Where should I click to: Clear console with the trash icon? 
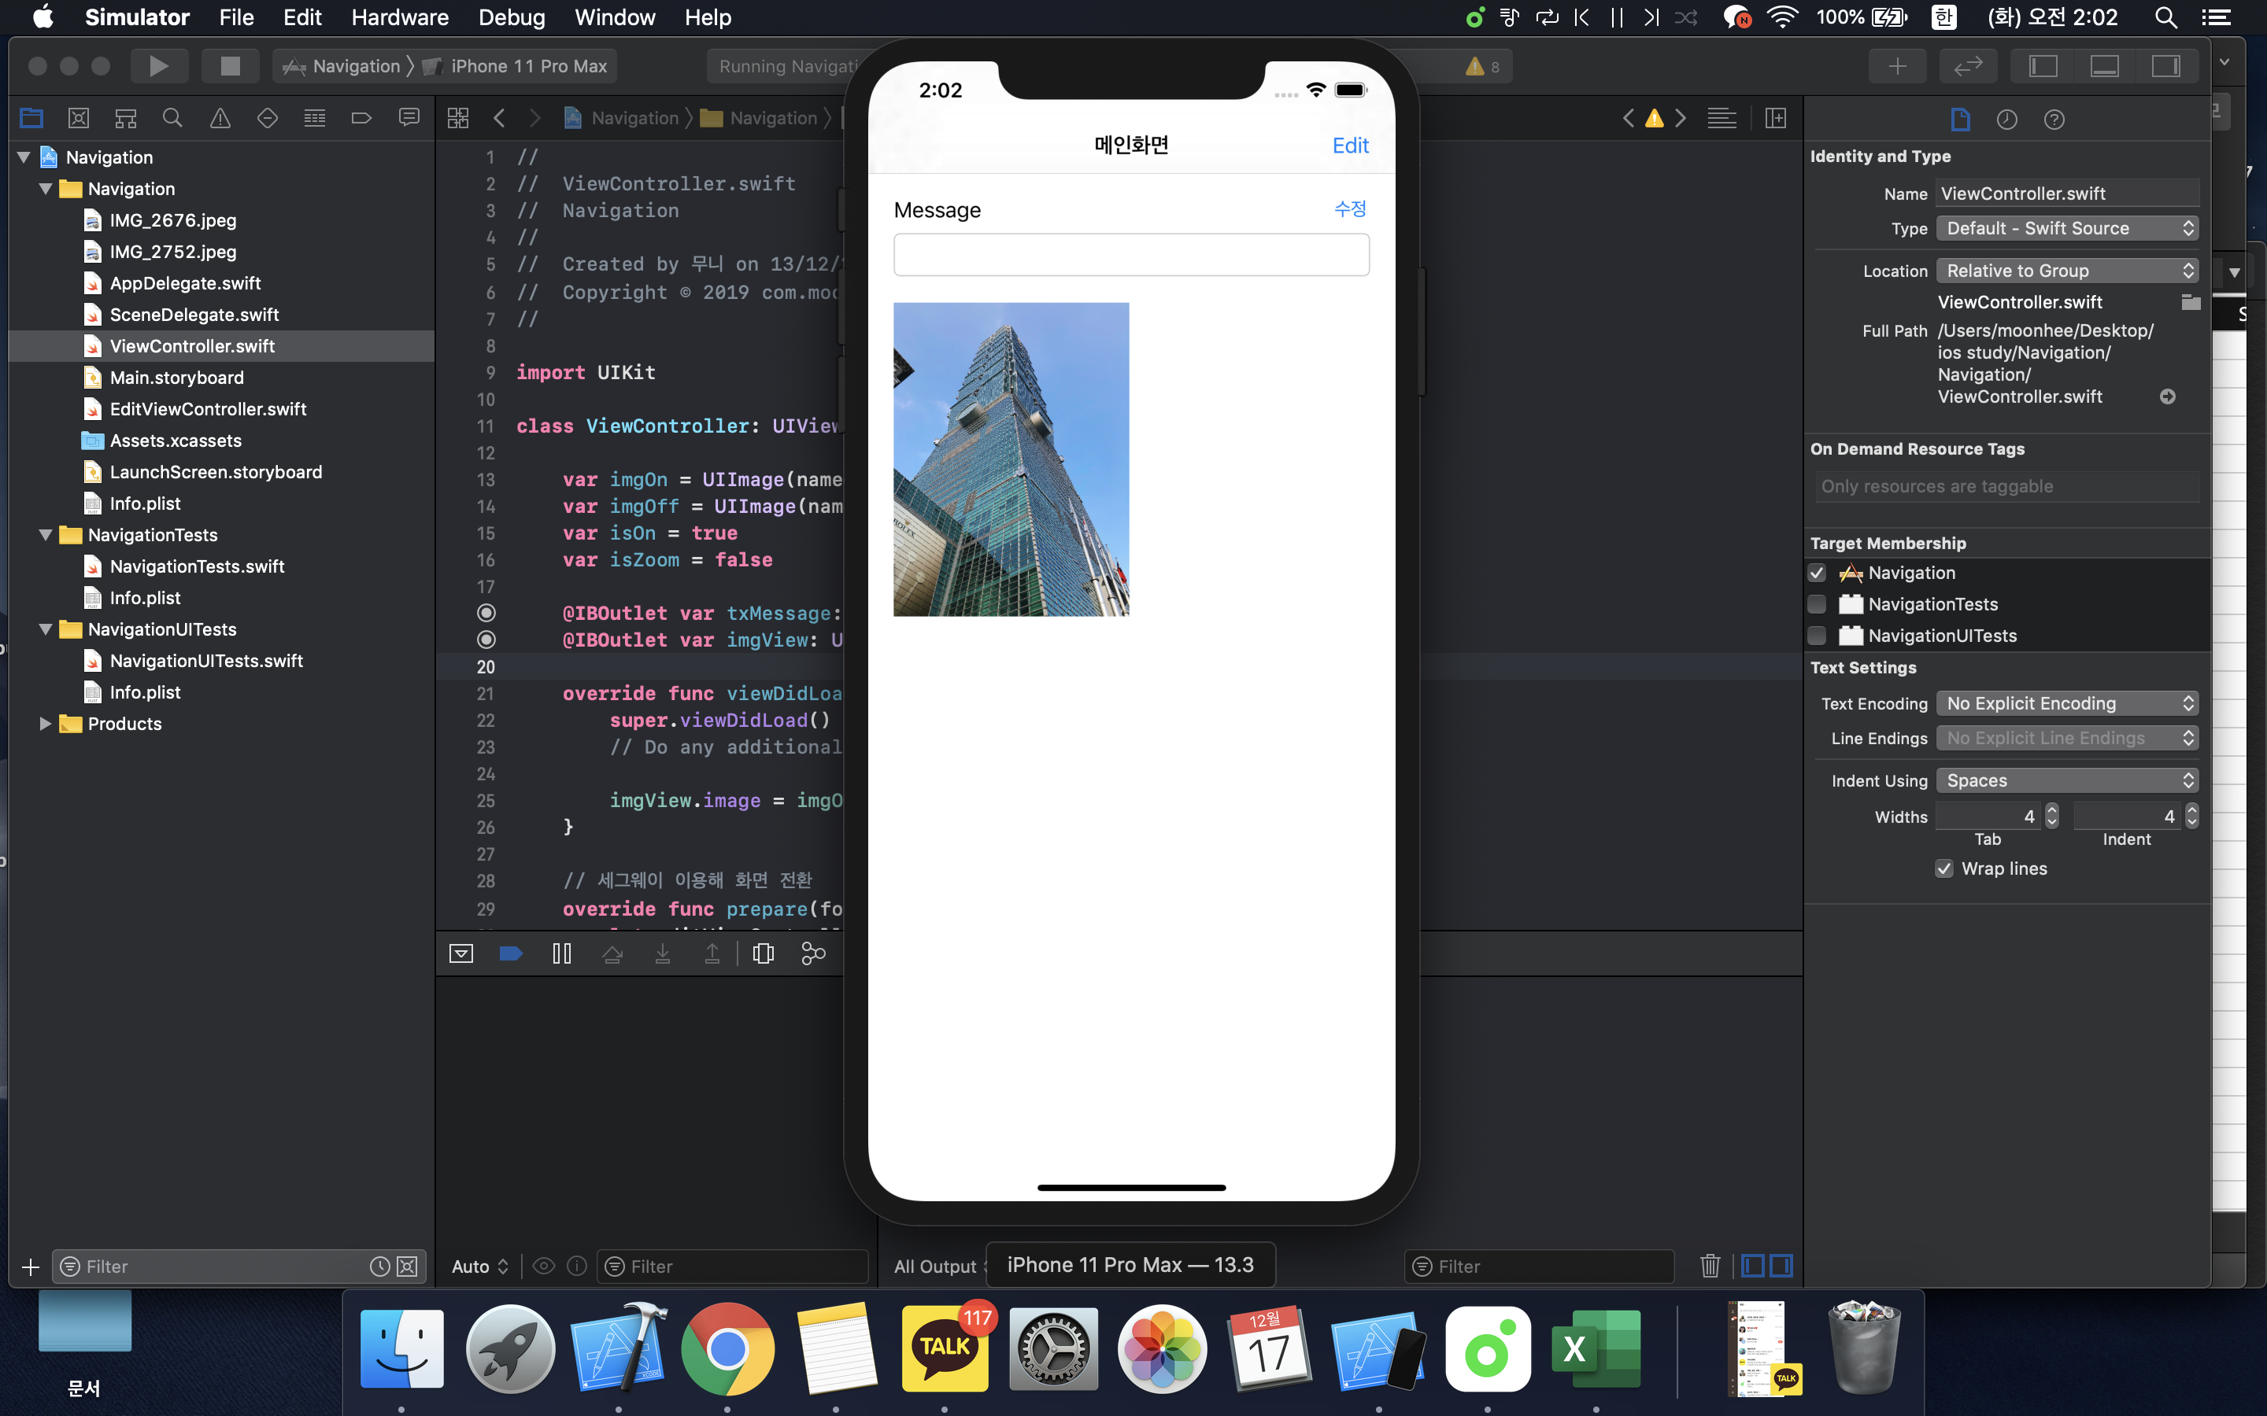click(x=1710, y=1267)
